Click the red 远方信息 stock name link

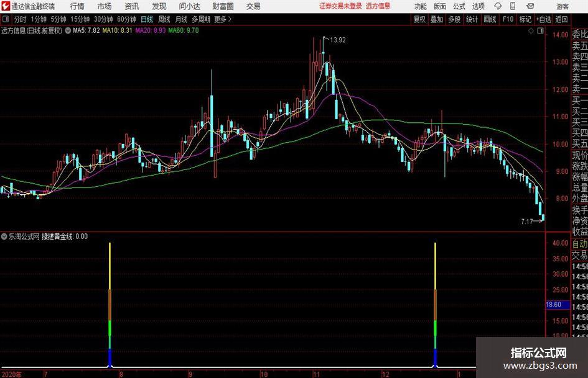[x=378, y=6]
